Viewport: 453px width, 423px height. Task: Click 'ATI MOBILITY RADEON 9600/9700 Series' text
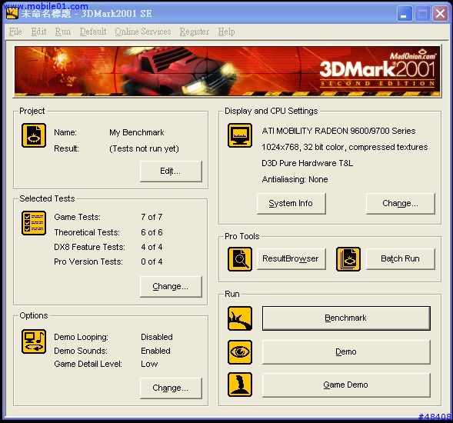338,131
